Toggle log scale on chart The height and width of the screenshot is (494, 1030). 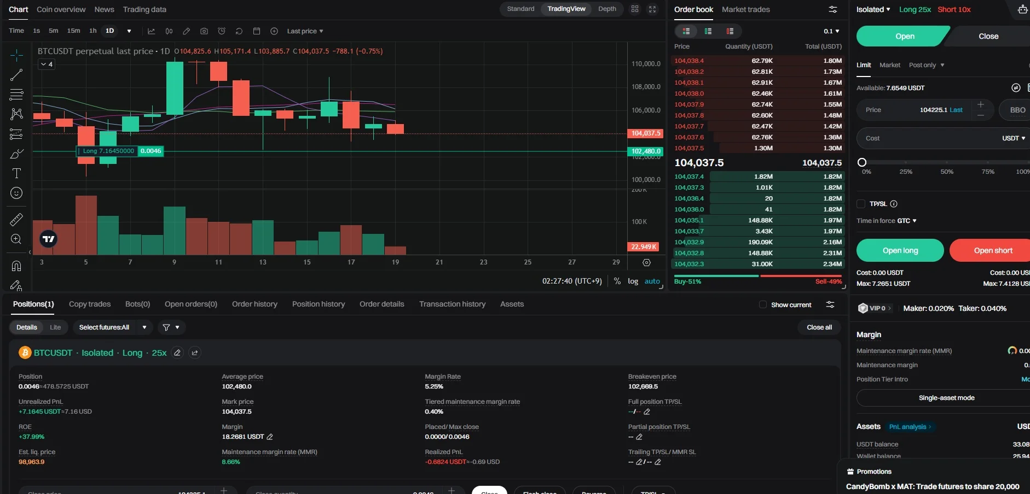click(633, 281)
